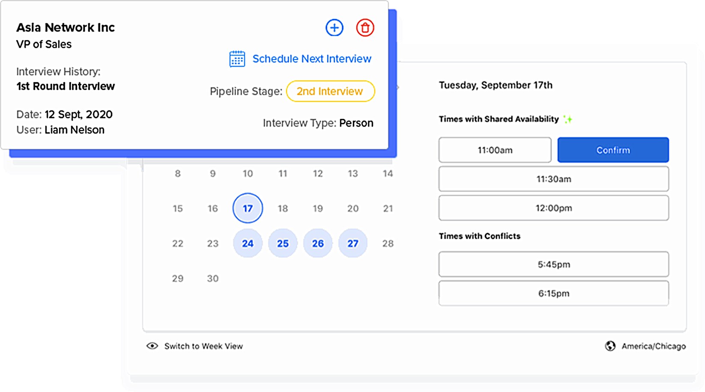Click the blue plus add icon
Image resolution: width=705 pixels, height=392 pixels.
point(334,28)
